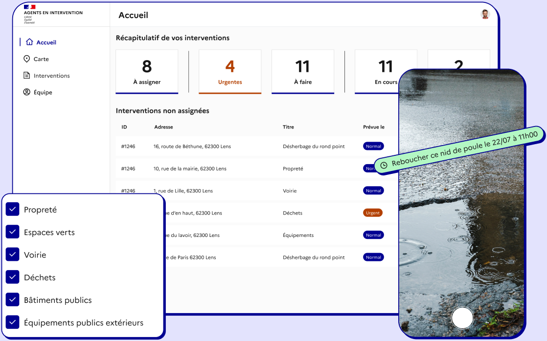Screen dimensions: 547x341
Task: Click the map pin icon next to Carte
Action: click(x=27, y=59)
